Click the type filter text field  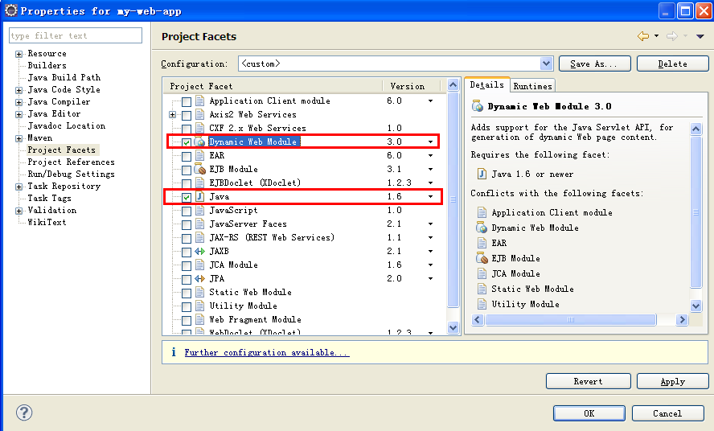[76, 35]
